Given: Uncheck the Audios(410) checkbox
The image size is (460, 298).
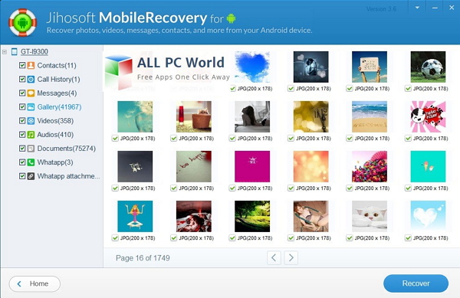Looking at the screenshot, I should pos(22,134).
